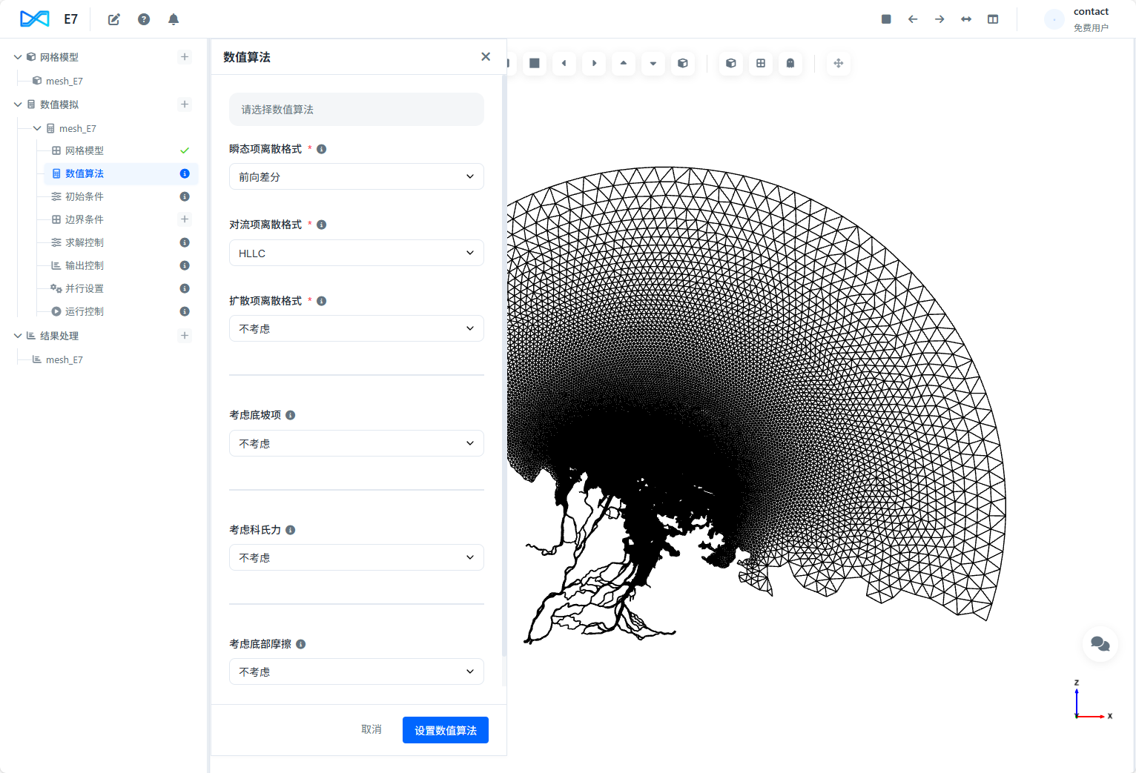This screenshot has width=1136, height=773.
Task: Select 初始条件 in the sidebar tree
Action: pos(85,196)
